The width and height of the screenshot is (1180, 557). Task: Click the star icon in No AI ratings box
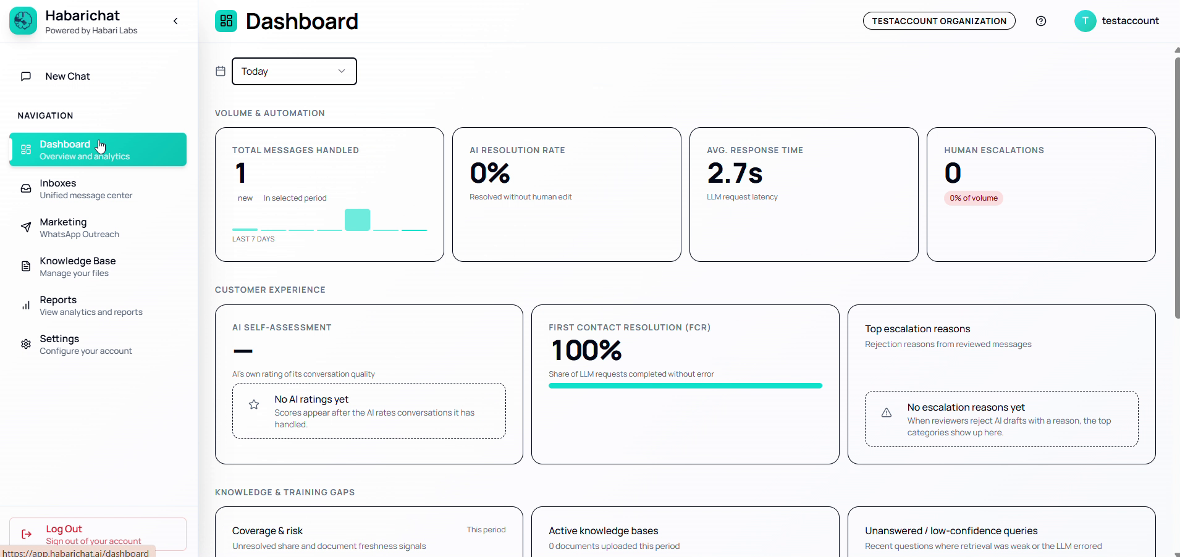point(254,404)
